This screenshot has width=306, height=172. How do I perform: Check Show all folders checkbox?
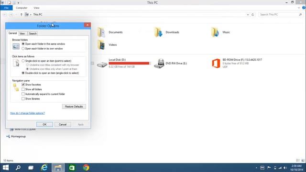coord(23,89)
